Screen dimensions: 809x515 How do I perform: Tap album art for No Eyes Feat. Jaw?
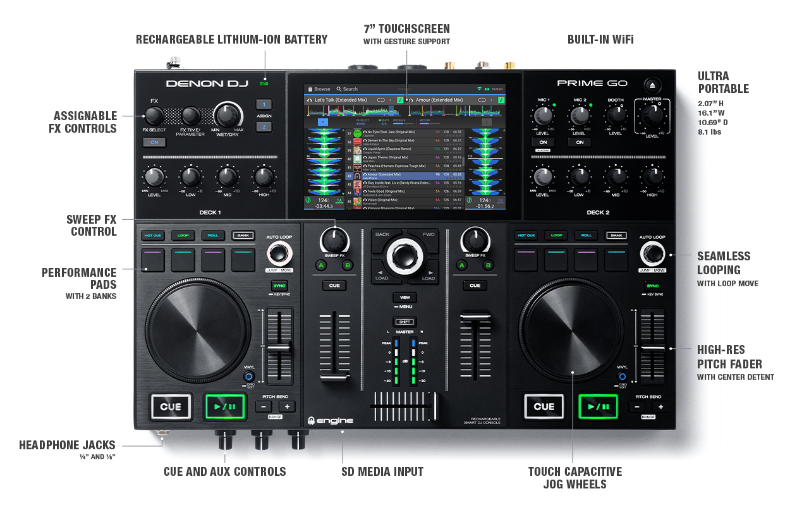point(358,133)
